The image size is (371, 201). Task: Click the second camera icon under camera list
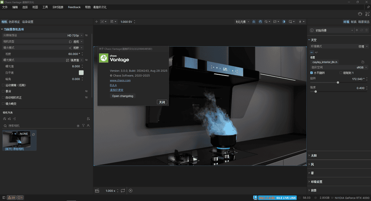click(x=9, y=119)
